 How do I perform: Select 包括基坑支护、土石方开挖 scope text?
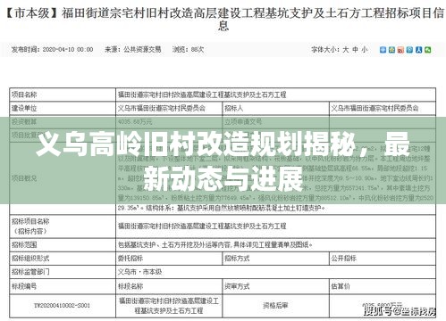pyautogui.click(x=215, y=244)
